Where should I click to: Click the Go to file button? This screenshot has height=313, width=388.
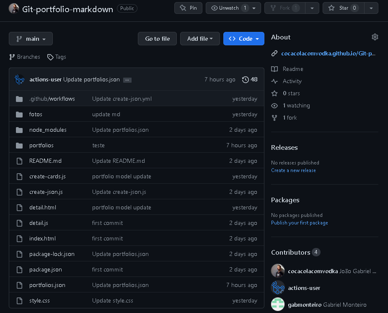pos(158,39)
